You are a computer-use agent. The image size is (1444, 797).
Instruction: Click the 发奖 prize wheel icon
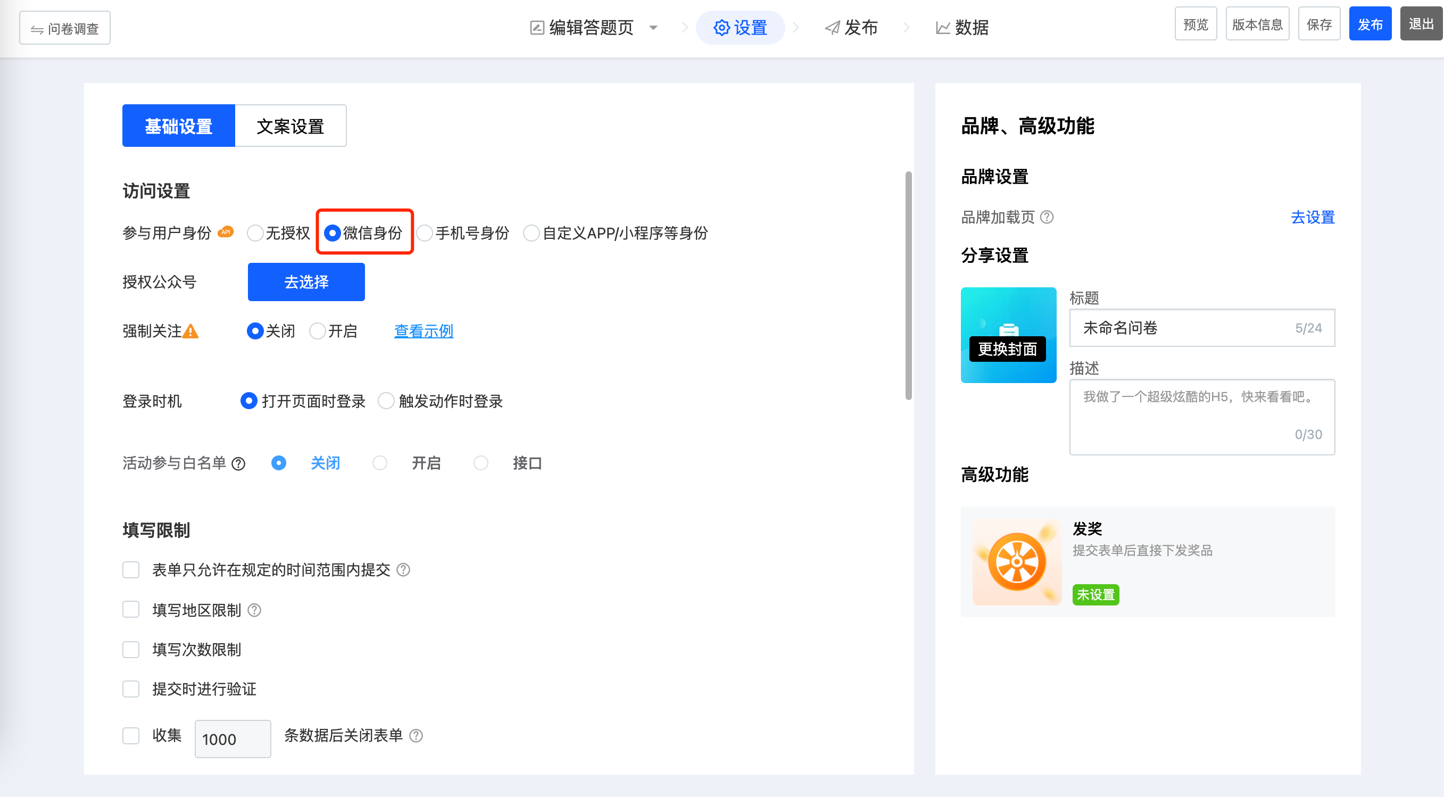click(1016, 562)
